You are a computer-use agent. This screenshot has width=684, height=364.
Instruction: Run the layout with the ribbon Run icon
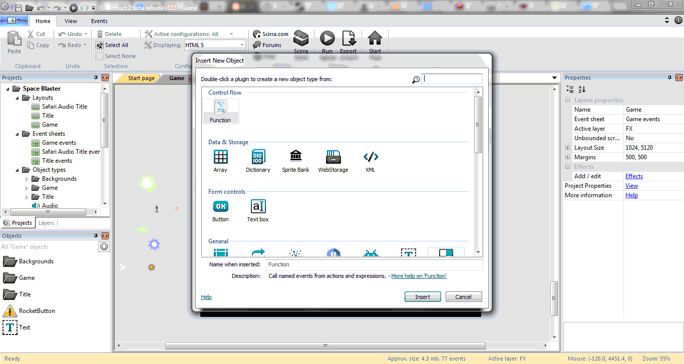pos(327,39)
